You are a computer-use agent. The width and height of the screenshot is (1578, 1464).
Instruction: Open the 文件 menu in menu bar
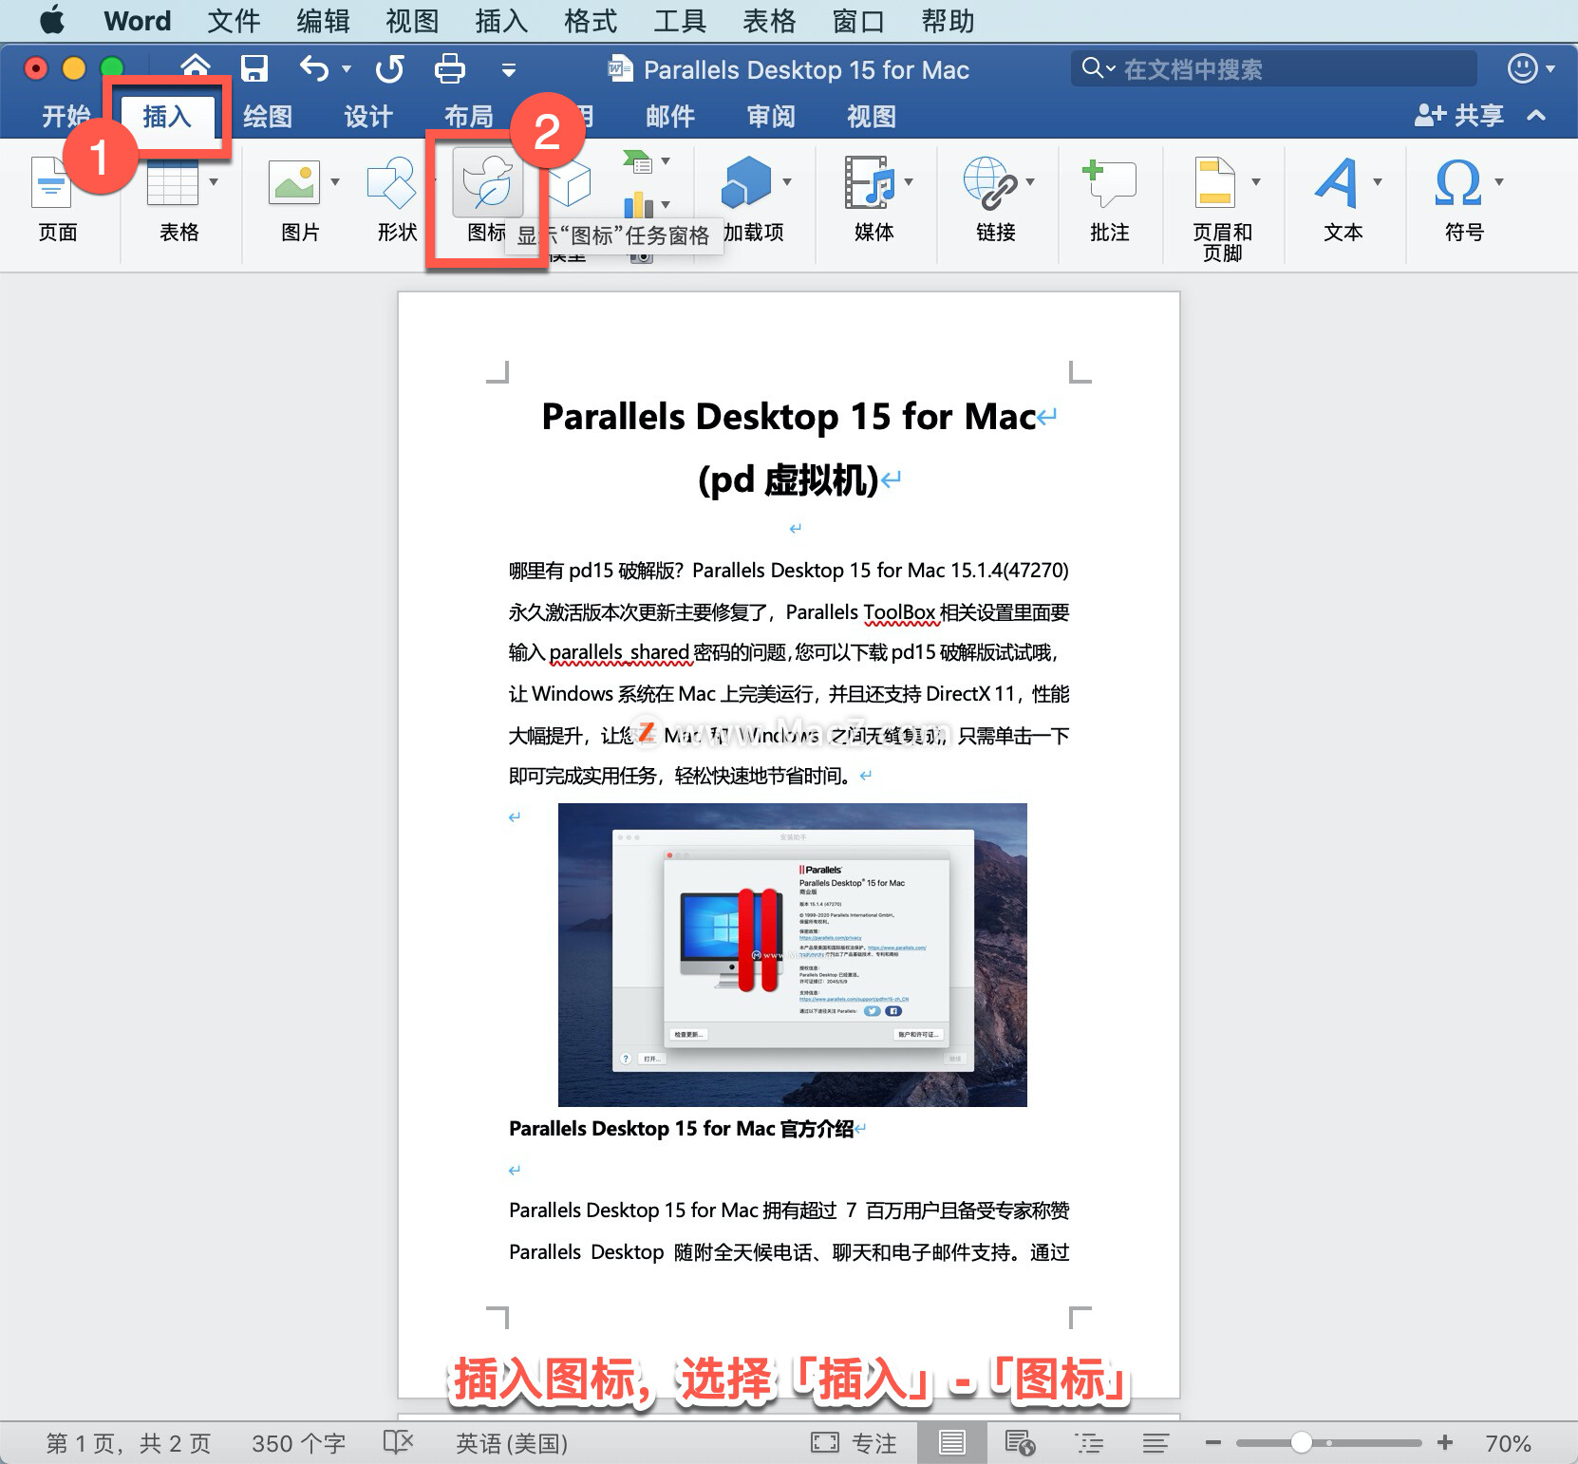pyautogui.click(x=234, y=21)
